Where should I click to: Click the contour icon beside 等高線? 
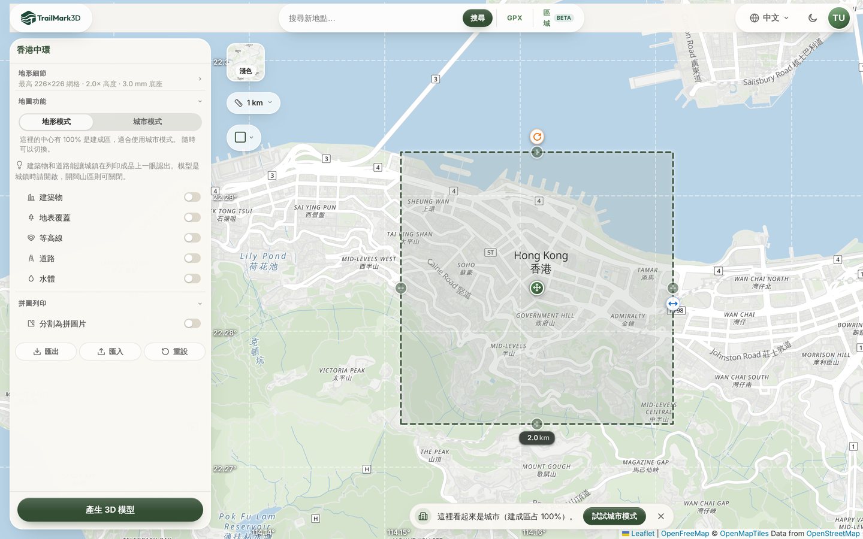point(31,238)
